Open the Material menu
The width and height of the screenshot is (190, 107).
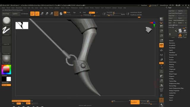pos(57,8)
